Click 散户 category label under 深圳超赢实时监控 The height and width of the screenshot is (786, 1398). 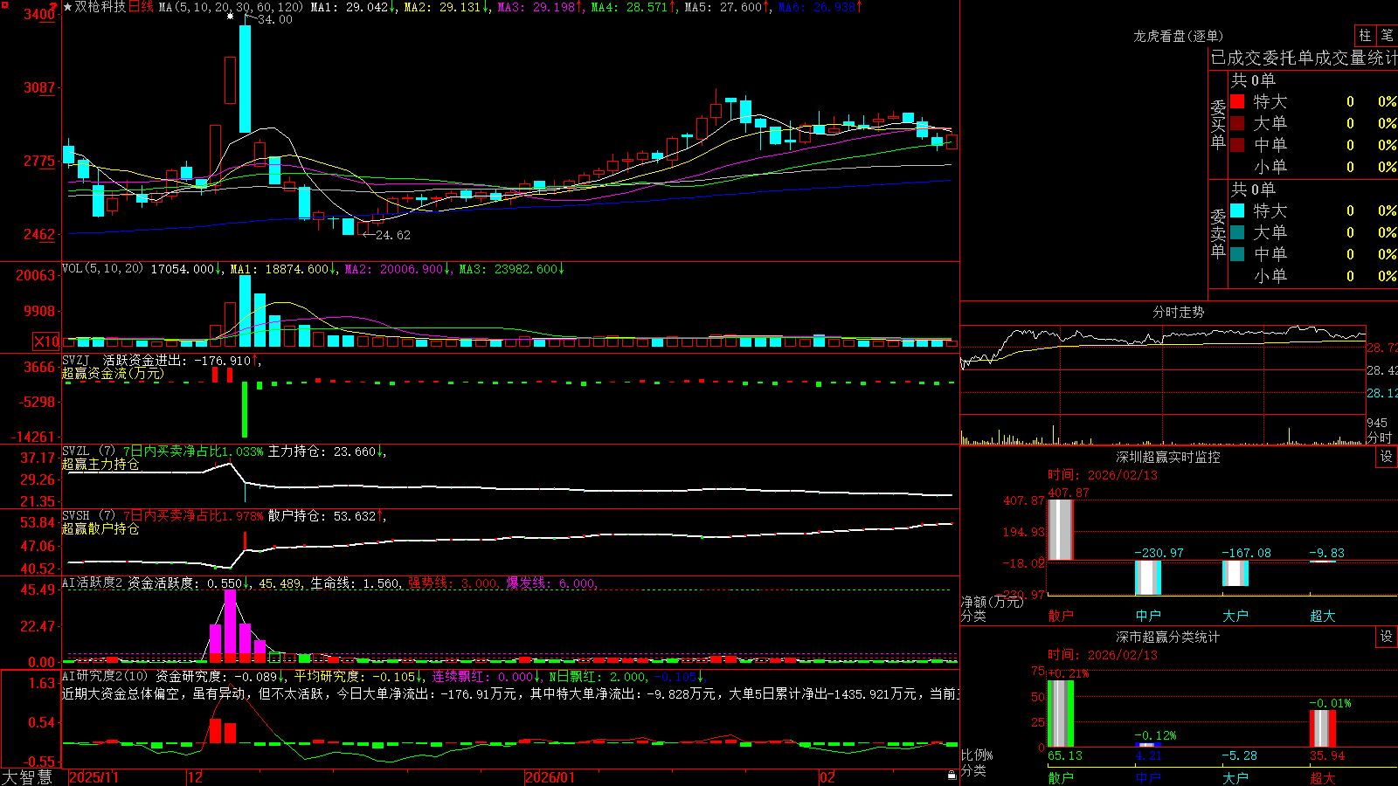click(1061, 616)
